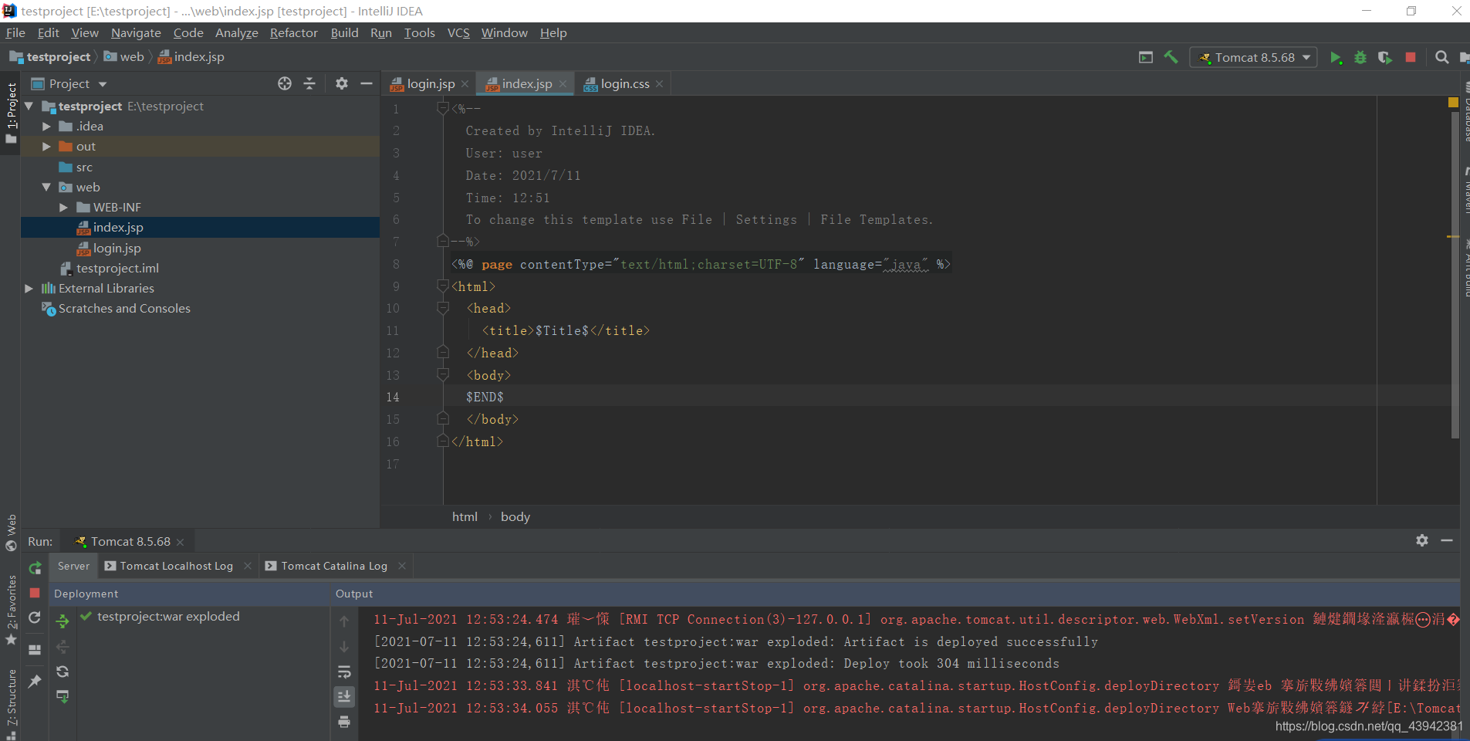
Task: Stop the running Tomcat via red square
Action: 1411,58
